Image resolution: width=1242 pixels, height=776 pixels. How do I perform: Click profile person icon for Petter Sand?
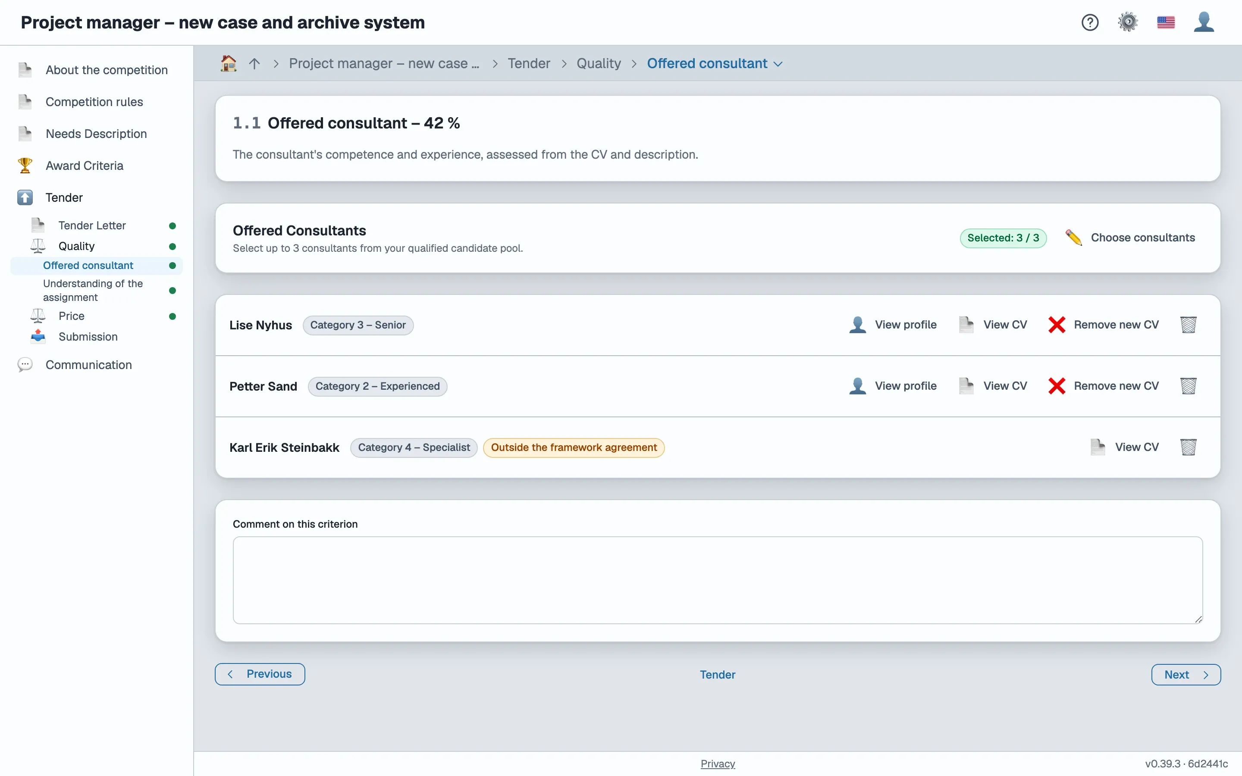click(858, 386)
